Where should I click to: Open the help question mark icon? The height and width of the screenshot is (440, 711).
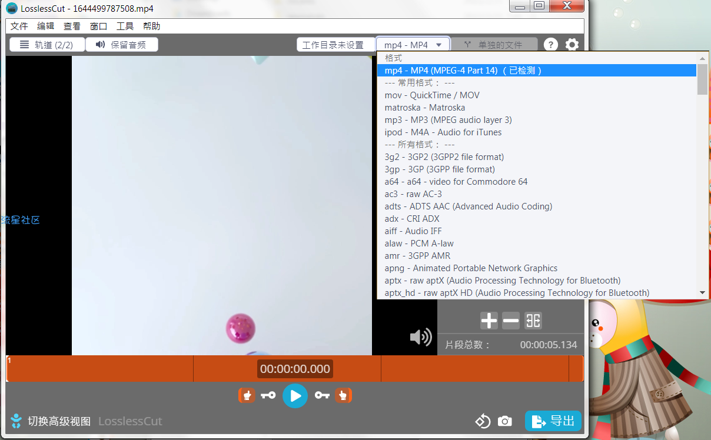tap(550, 45)
